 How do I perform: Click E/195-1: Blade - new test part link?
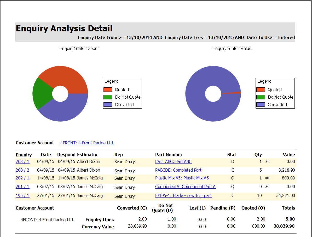[183, 195]
